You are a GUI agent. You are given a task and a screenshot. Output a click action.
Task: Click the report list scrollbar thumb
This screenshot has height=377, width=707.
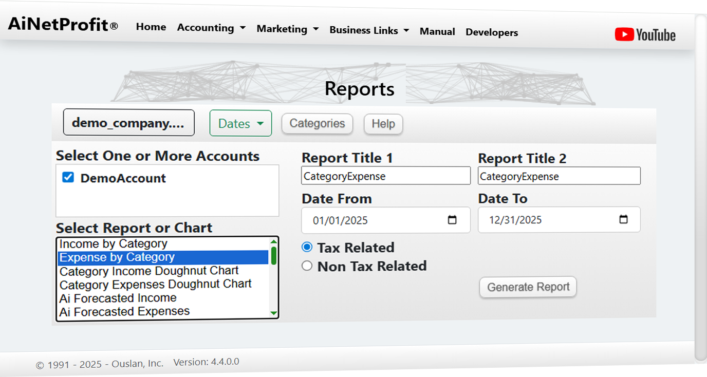click(274, 255)
